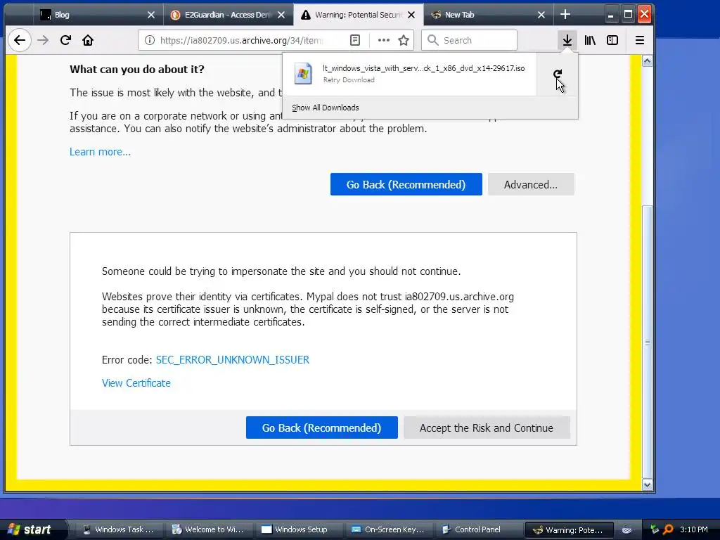Screen dimensions: 720x540
Task: Open the Learn more link
Action: pos(100,152)
